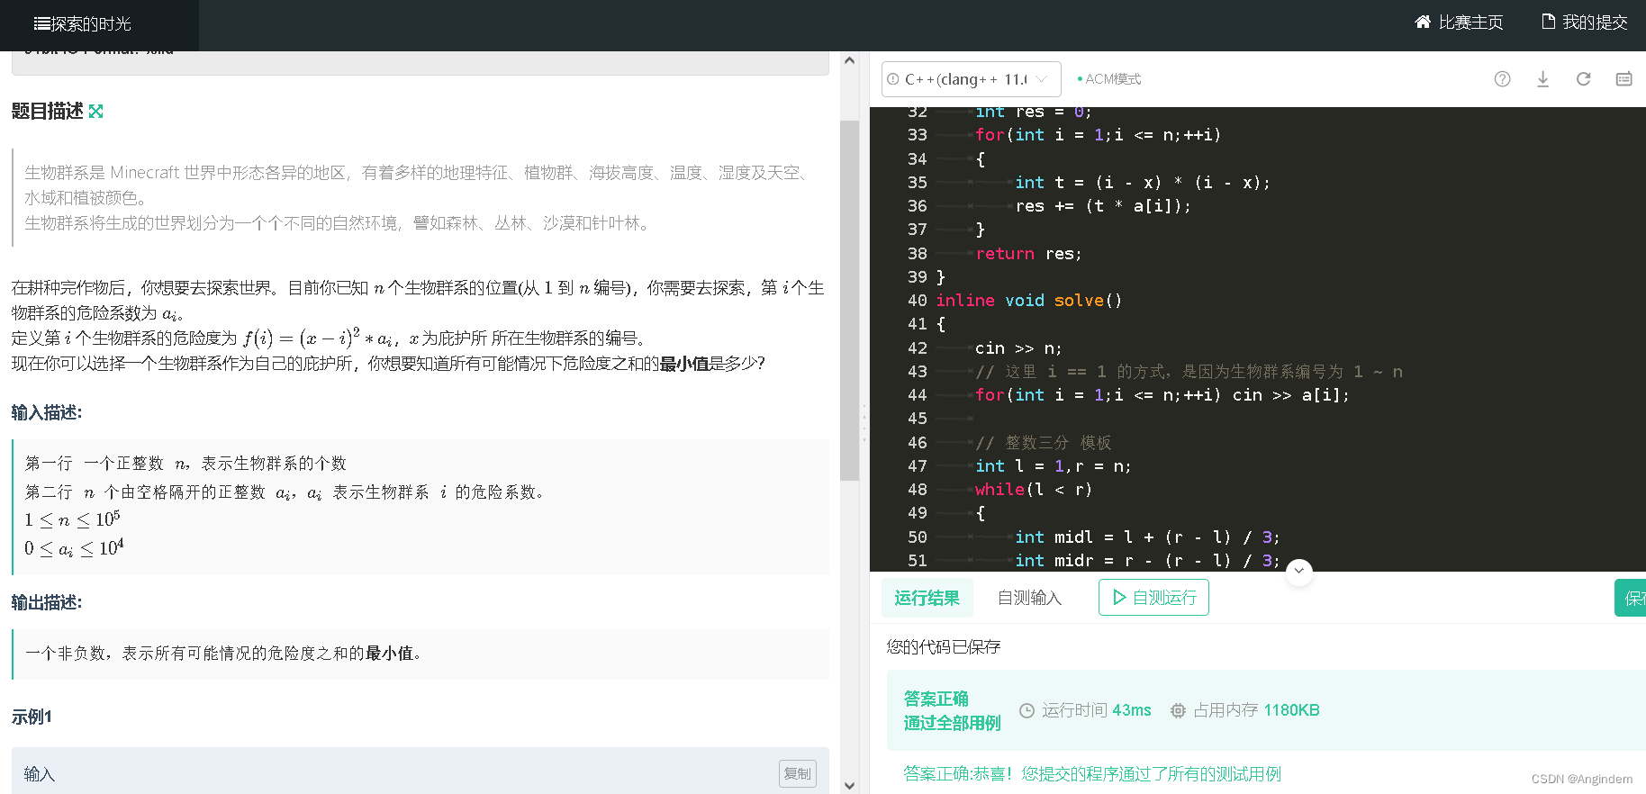Switch to the 自测输入 tab
The width and height of the screenshot is (1646, 794).
tap(1029, 598)
